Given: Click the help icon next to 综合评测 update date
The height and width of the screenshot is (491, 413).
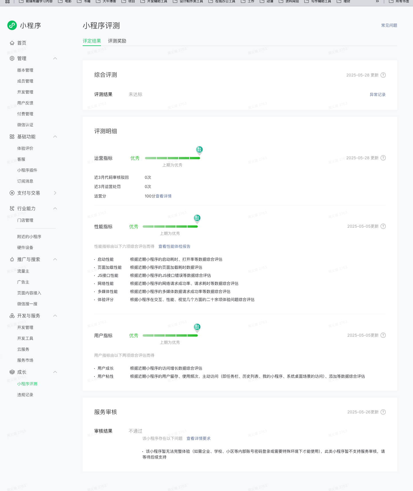Looking at the screenshot, I should point(383,75).
